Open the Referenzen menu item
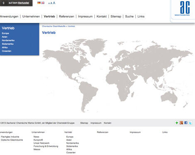The width and height of the screenshot is (195, 155). (x=66, y=16)
